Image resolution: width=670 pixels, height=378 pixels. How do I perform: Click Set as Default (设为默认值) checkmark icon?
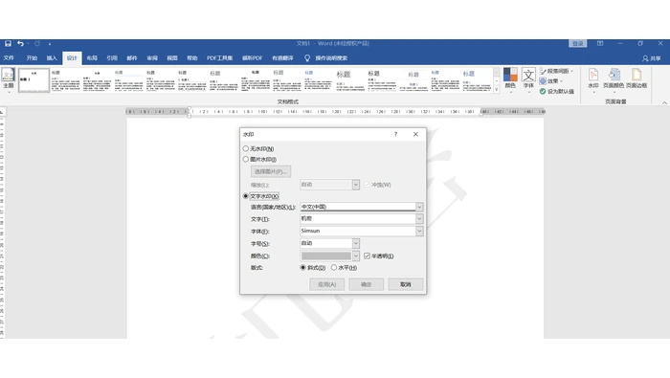(543, 92)
